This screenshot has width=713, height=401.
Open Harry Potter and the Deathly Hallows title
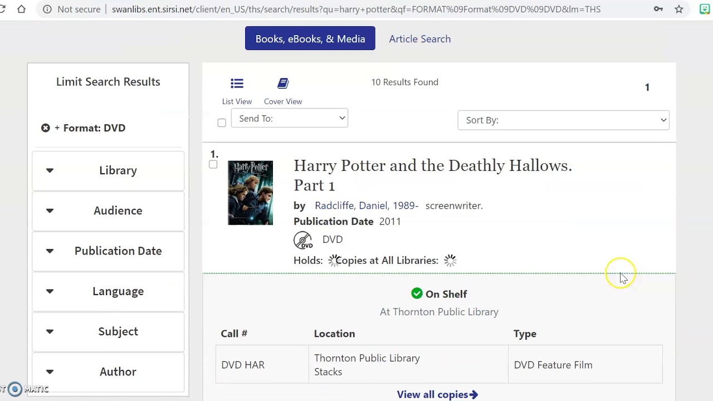click(432, 175)
